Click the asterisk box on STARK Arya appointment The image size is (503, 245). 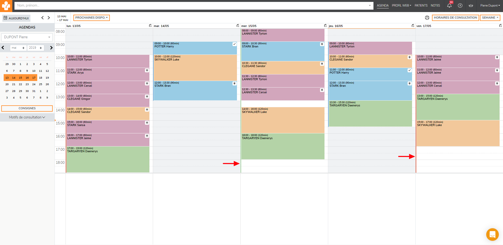(147, 70)
